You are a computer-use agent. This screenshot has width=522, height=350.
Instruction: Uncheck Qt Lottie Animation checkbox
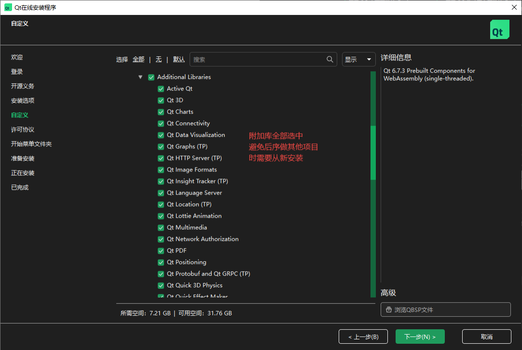click(x=161, y=216)
